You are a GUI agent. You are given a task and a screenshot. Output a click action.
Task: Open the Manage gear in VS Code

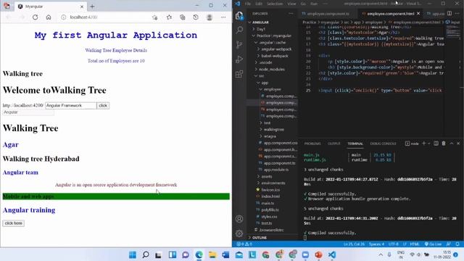click(239, 233)
